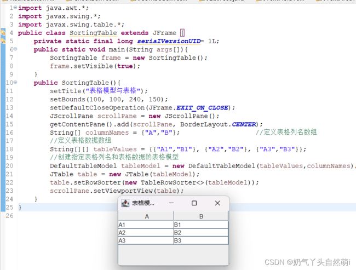The height and width of the screenshot is (270, 356).
Task: Maximize the table model window
Action: pos(194,203)
